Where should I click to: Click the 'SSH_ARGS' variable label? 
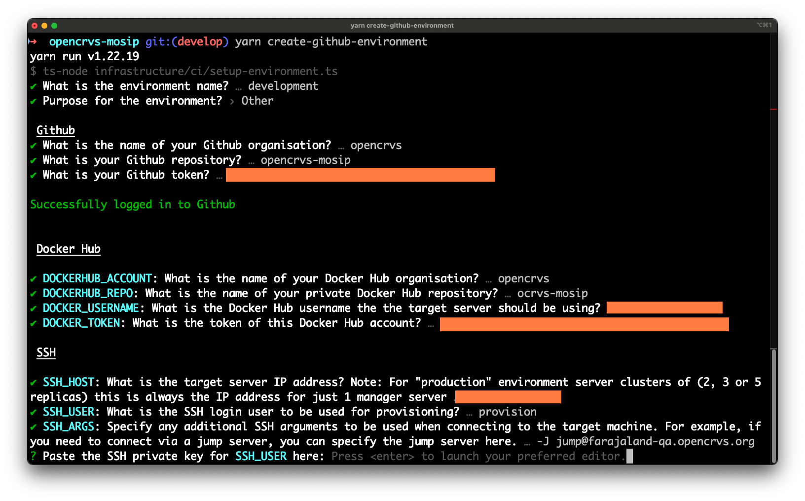coord(69,426)
